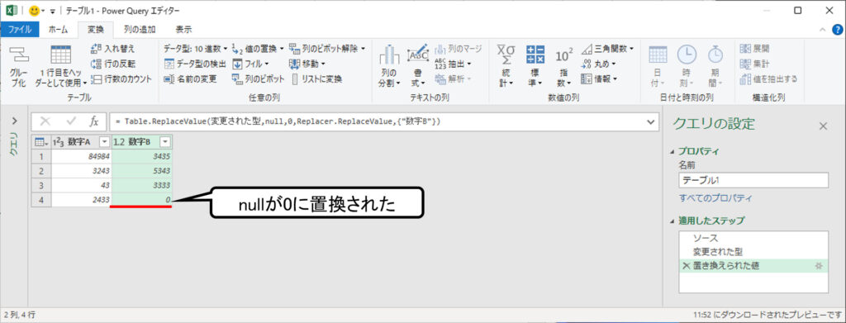Click the 日付 (Date) icon
The image size is (846, 323).
point(658,55)
